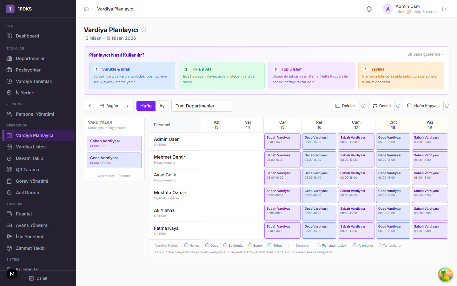Open Personel Yönetimi in the sidebar
Image resolution: width=457 pixels, height=286 pixels.
(x=35, y=114)
